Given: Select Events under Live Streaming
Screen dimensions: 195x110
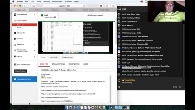Looking at the screenshot, I should 19,28.
